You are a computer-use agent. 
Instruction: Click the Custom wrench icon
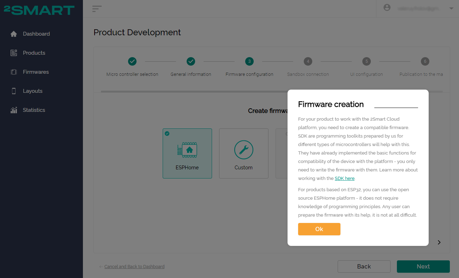tap(244, 150)
